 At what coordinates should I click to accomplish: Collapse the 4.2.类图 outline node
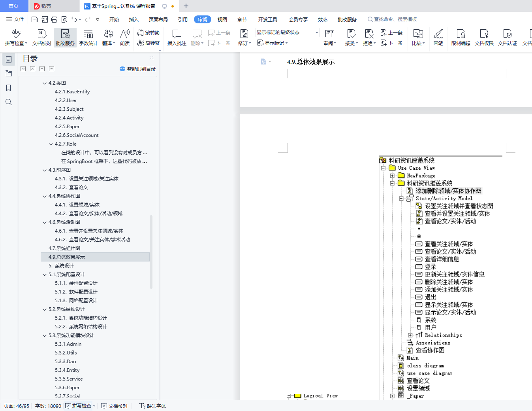pyautogui.click(x=45, y=83)
